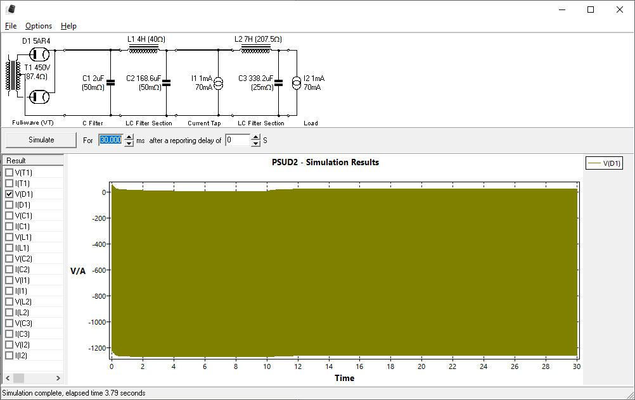
Task: Click the V(D1) legend entry
Action: pos(604,163)
